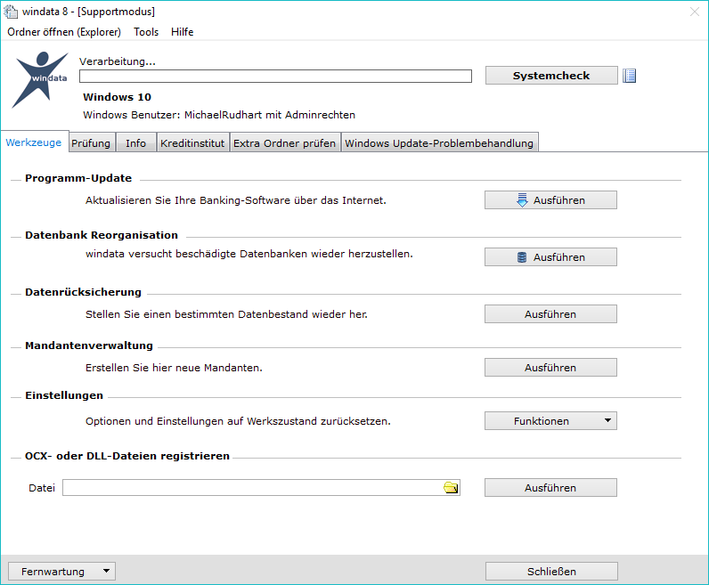Click the 'Einstellungen' heading

click(x=64, y=395)
